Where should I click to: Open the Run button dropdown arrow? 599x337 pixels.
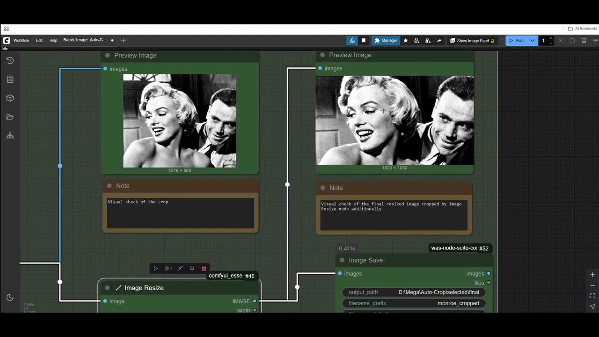pyautogui.click(x=532, y=41)
